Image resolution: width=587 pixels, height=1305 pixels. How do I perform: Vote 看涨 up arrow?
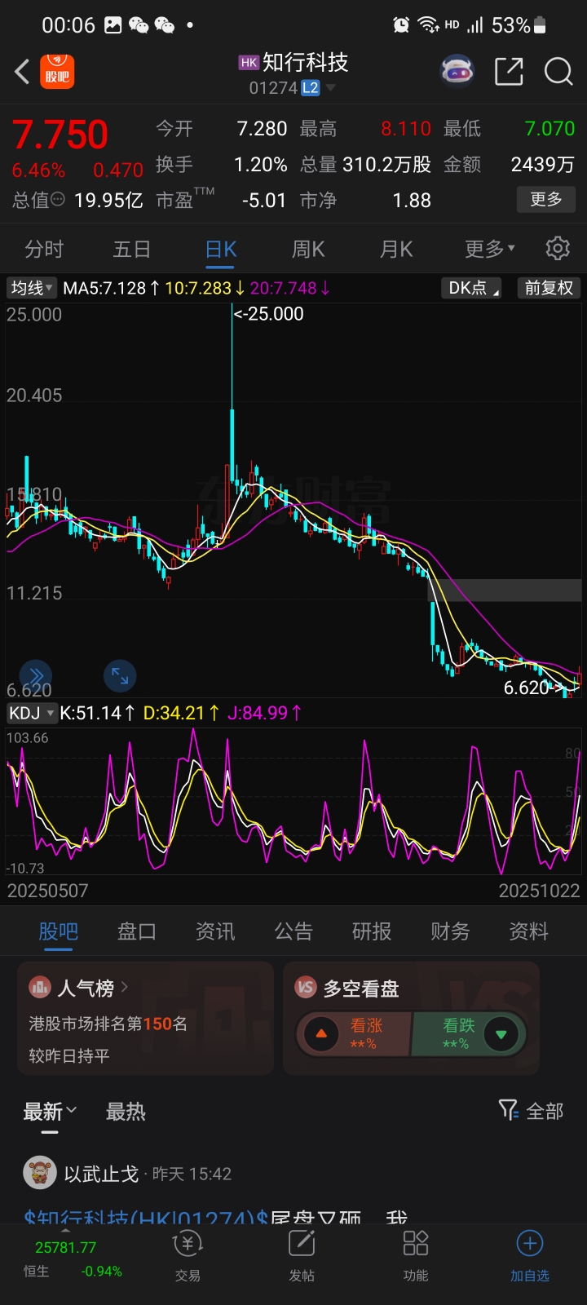[x=320, y=1033]
